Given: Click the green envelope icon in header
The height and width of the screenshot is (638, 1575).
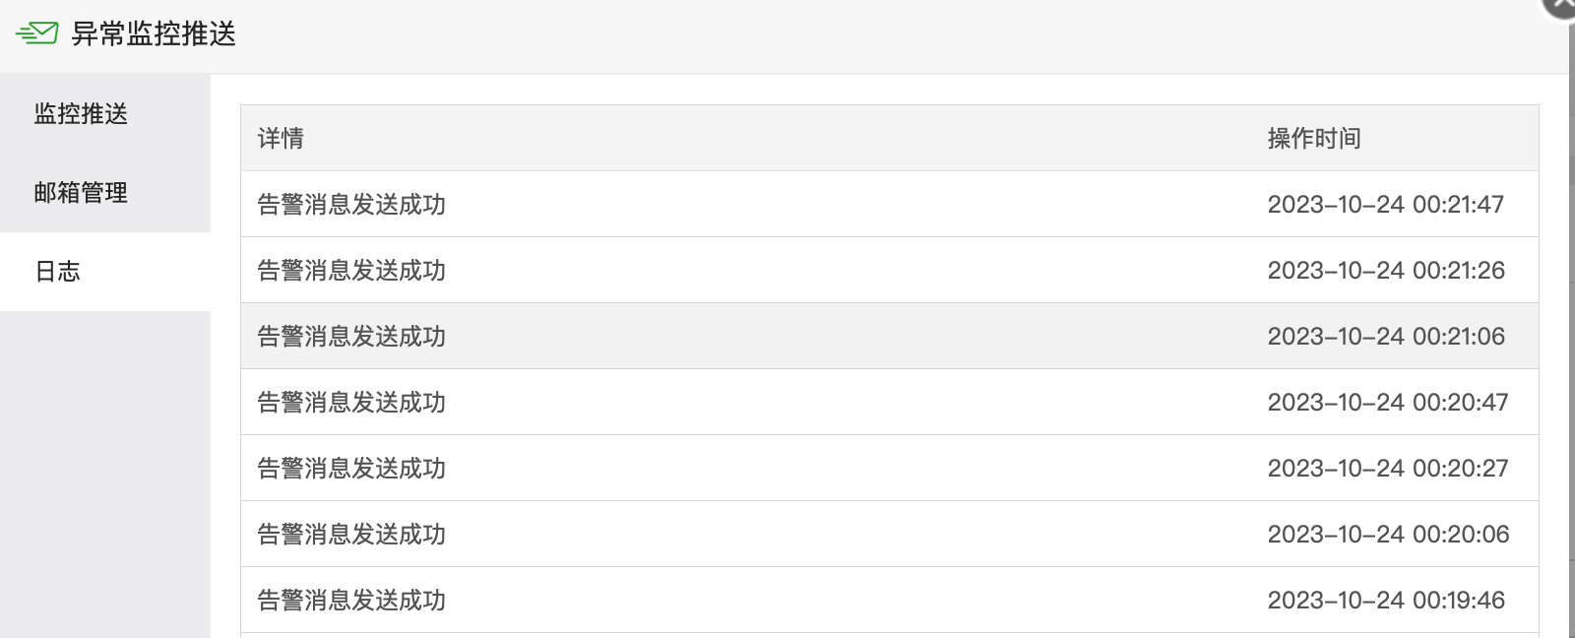Looking at the screenshot, I should point(37,33).
